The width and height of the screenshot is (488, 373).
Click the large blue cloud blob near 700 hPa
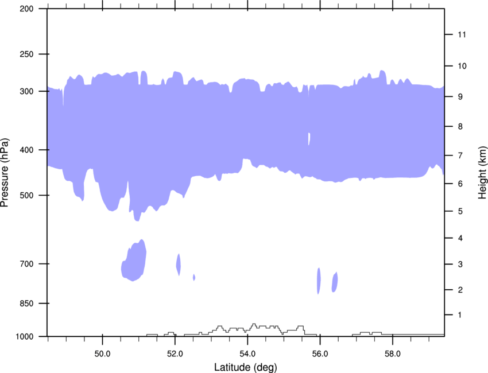click(x=134, y=261)
